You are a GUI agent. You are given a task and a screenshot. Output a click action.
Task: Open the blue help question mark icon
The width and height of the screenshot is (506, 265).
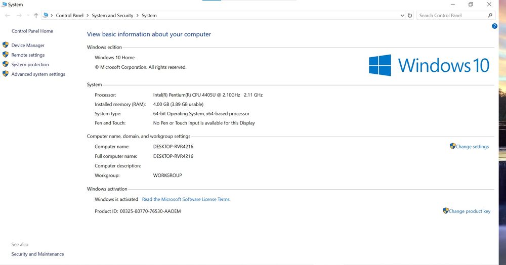click(494, 26)
